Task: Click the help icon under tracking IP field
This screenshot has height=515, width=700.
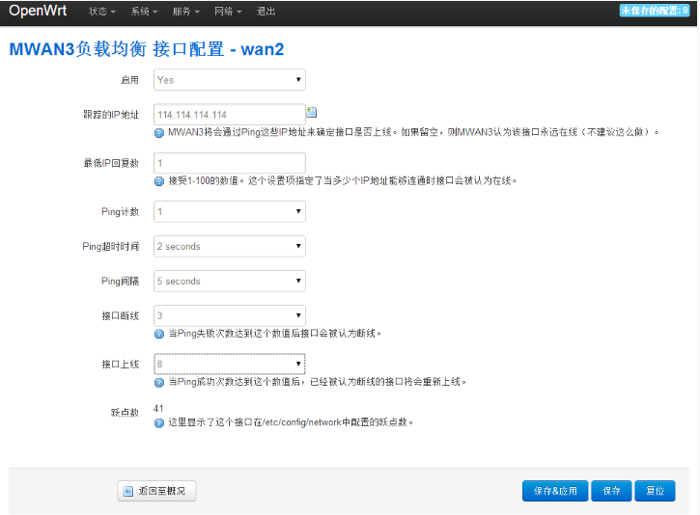Action: [x=159, y=133]
